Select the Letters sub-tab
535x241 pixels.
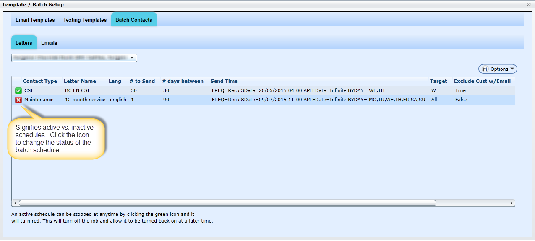[x=24, y=43]
